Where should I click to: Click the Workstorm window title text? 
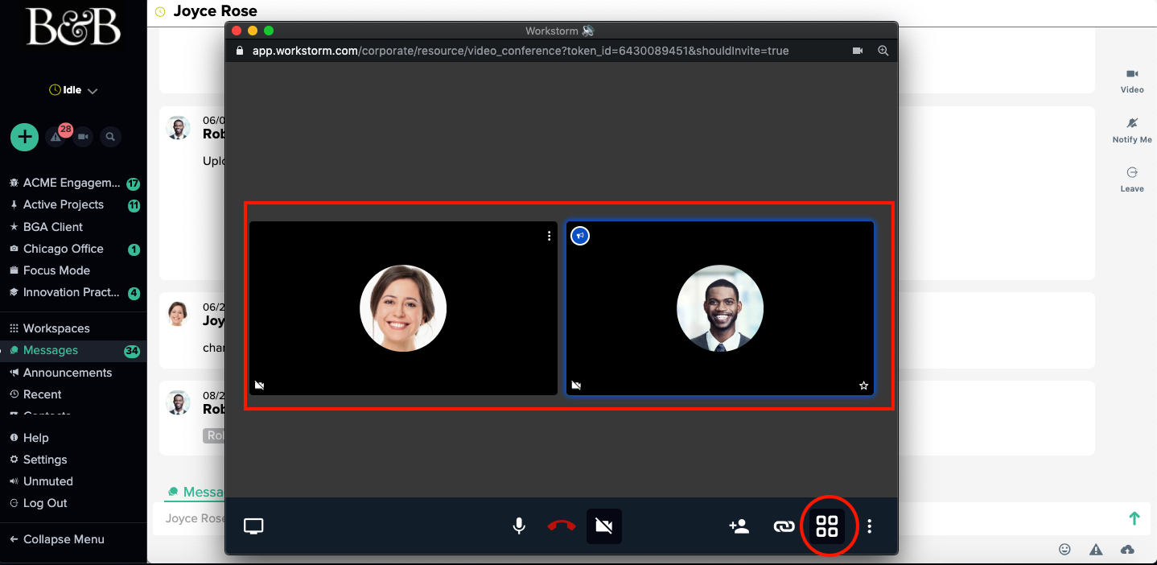coord(552,31)
